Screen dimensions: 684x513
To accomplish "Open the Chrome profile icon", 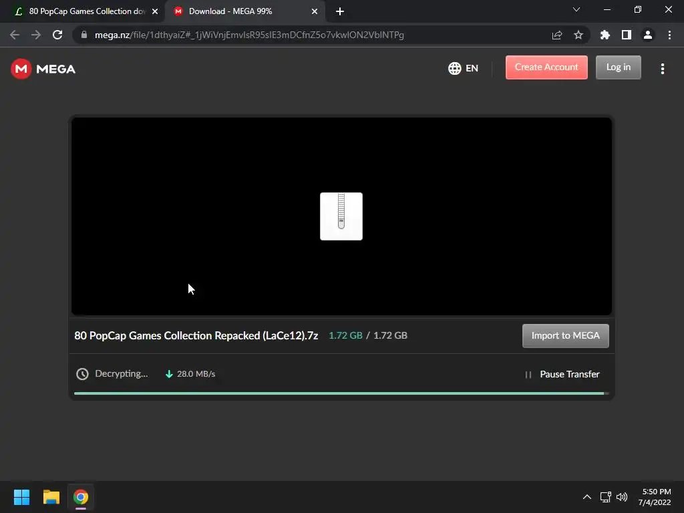I will pos(648,35).
